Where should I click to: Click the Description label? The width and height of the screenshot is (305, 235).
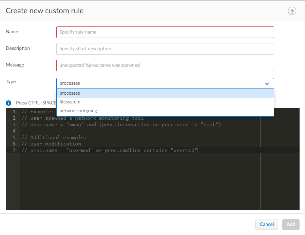[18, 48]
